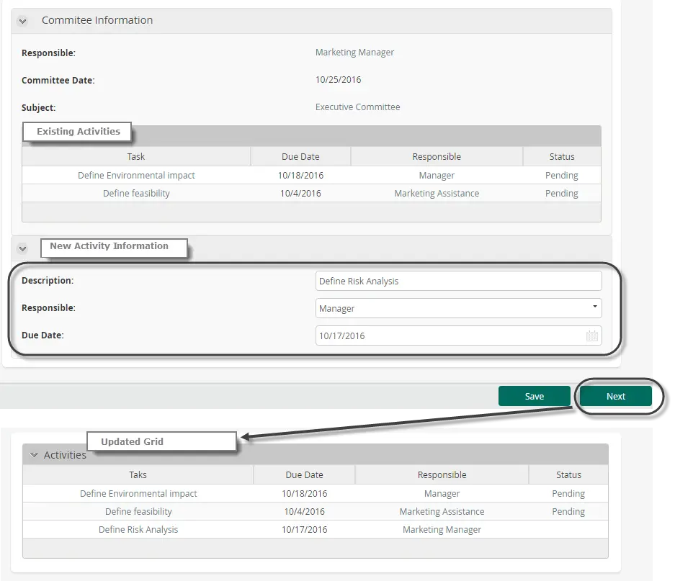Click the Subject value Executive Committee
The width and height of the screenshot is (675, 581).
coord(358,107)
